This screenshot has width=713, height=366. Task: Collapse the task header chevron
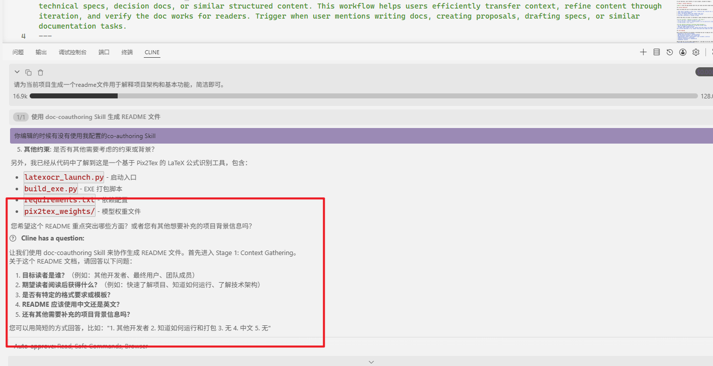pyautogui.click(x=17, y=72)
